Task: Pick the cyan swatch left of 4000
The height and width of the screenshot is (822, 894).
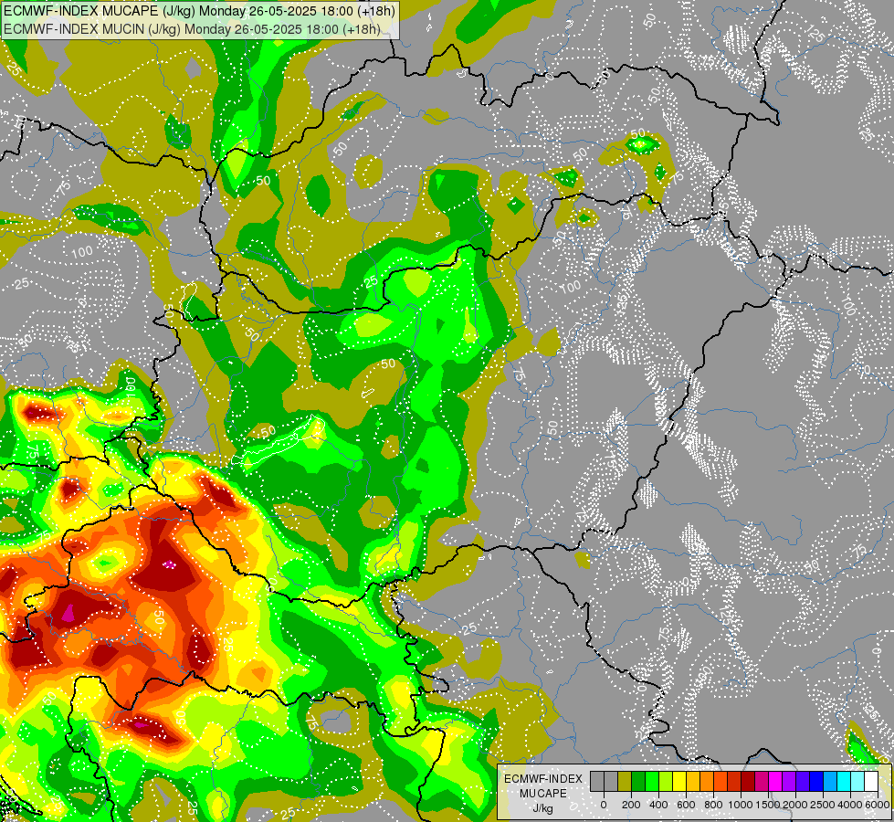Action: click(845, 781)
